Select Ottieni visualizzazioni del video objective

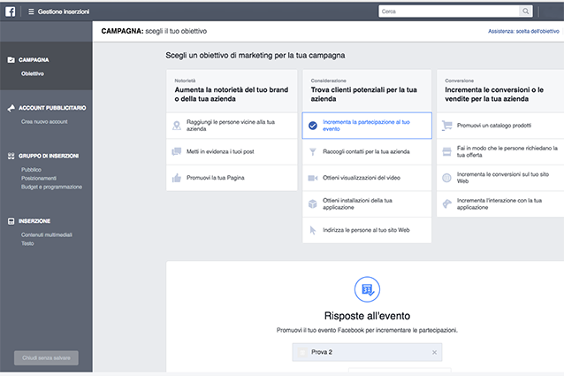pos(367,178)
